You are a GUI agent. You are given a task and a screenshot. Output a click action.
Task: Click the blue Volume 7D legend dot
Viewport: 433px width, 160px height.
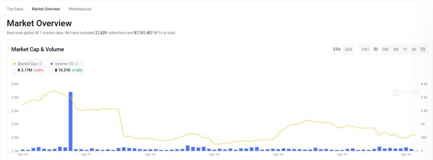pos(52,64)
